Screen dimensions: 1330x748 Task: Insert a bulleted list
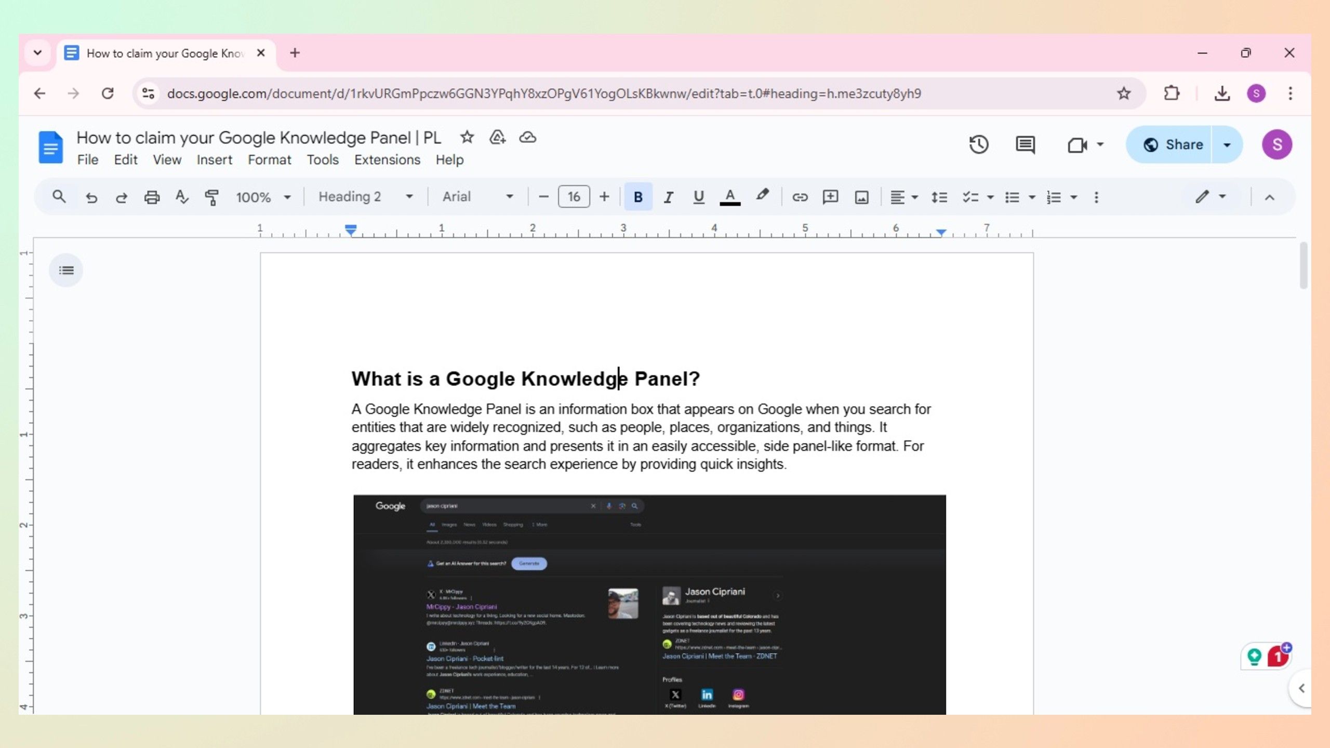[x=1012, y=197]
